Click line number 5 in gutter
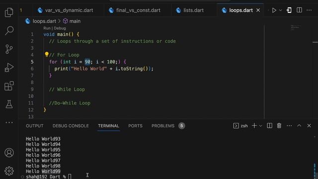The width and height of the screenshot is (318, 179). pos(32,62)
